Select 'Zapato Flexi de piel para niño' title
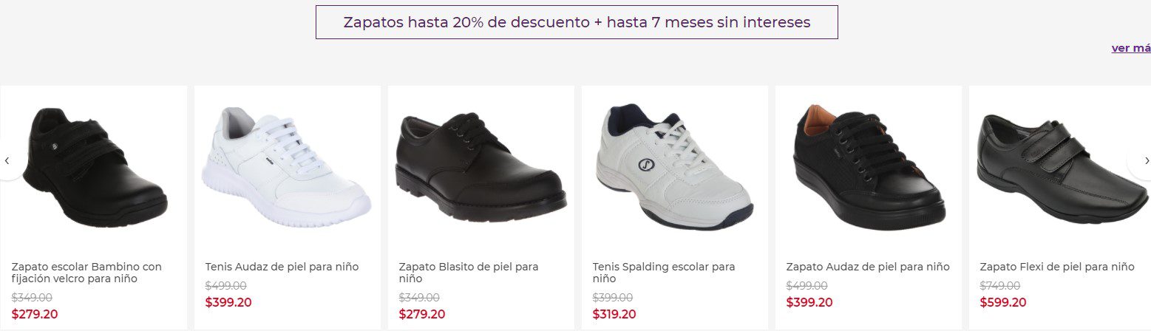This screenshot has width=1151, height=331. coord(1057,267)
